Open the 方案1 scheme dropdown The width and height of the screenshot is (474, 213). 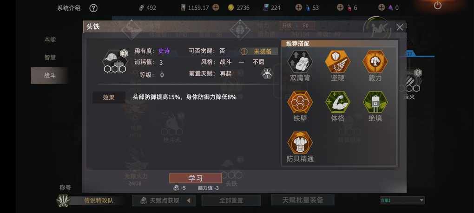(x=402, y=200)
